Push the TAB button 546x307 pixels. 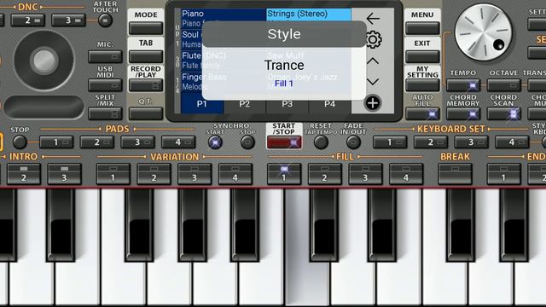pyautogui.click(x=146, y=56)
